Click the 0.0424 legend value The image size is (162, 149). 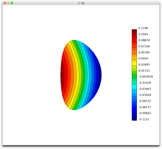coord(143,58)
